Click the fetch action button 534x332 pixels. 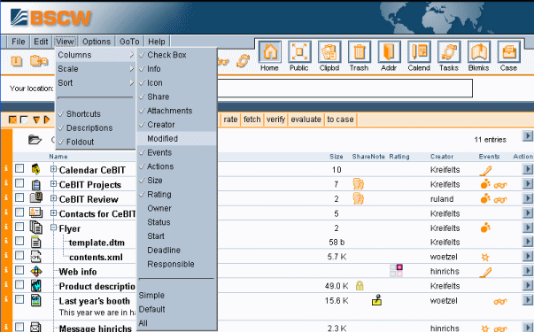252,120
